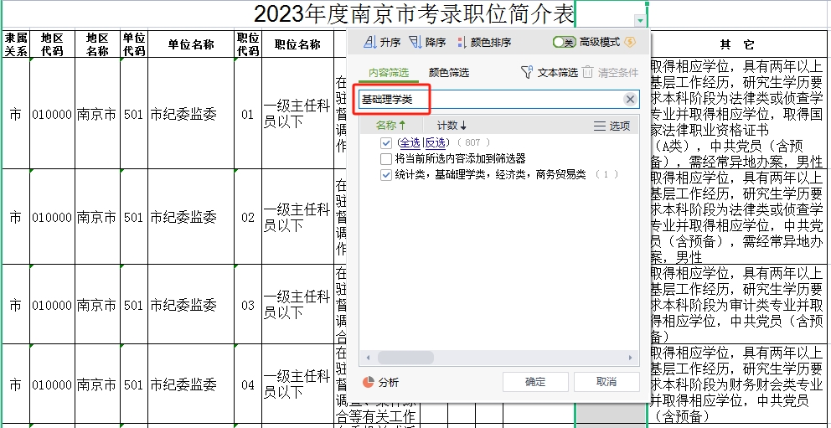Viewport: 831px width, 428px height.
Task: Open 文本筛选 text filter
Action: (x=558, y=73)
